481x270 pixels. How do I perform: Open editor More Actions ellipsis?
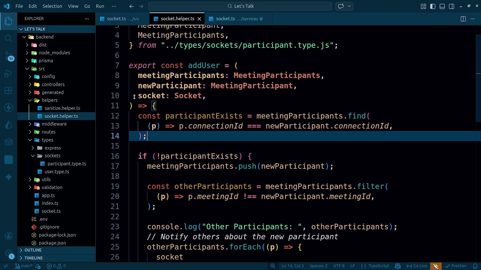click(x=473, y=19)
